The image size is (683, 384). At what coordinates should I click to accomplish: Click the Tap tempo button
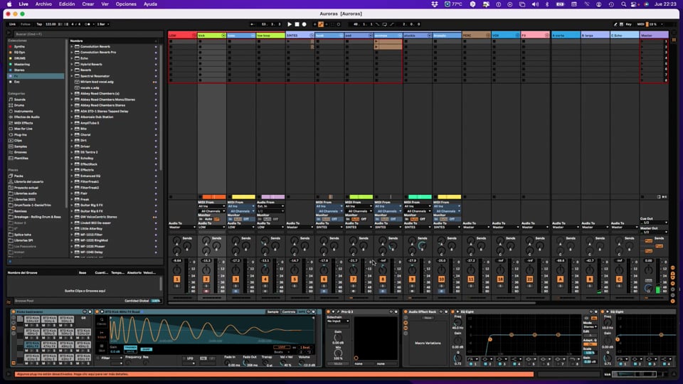pos(39,24)
